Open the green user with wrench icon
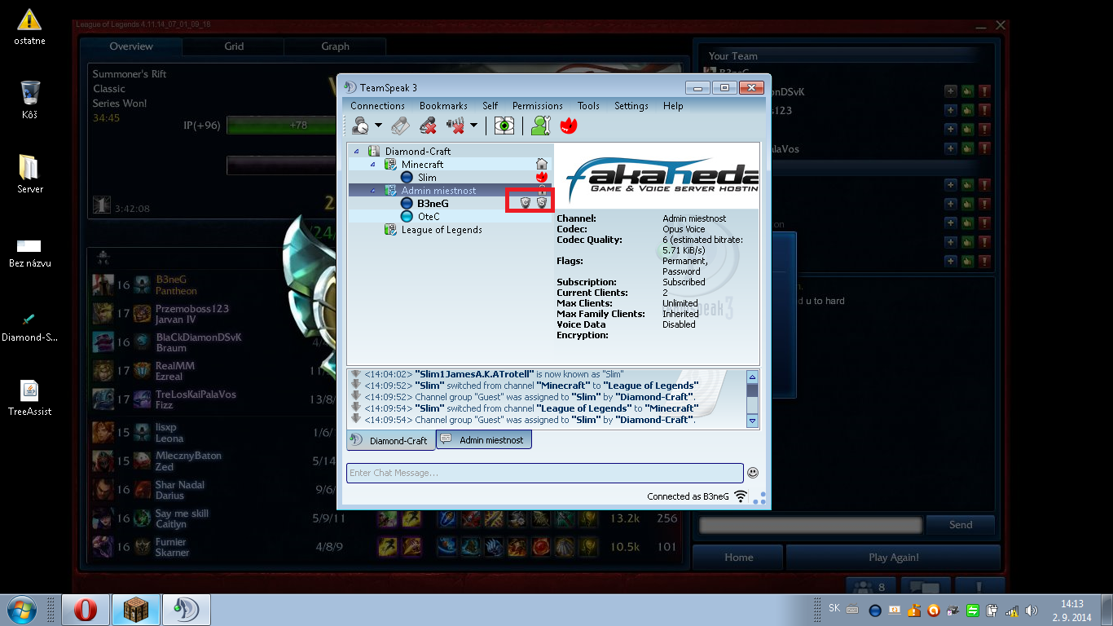Viewport: 1113px width, 626px height. tap(541, 126)
